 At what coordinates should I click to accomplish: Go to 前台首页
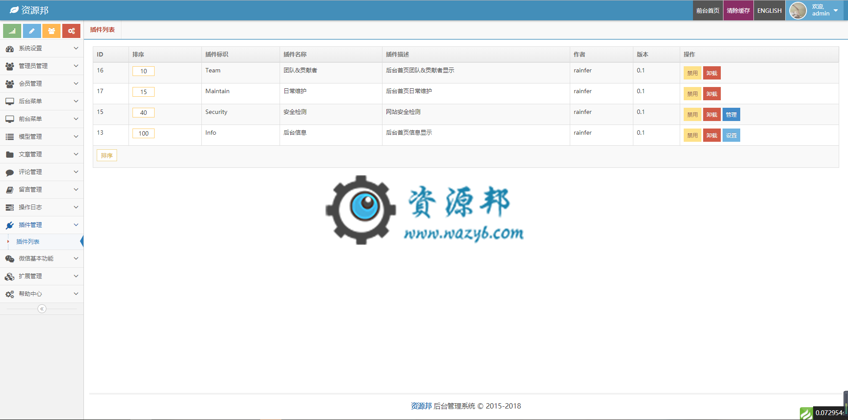708,11
